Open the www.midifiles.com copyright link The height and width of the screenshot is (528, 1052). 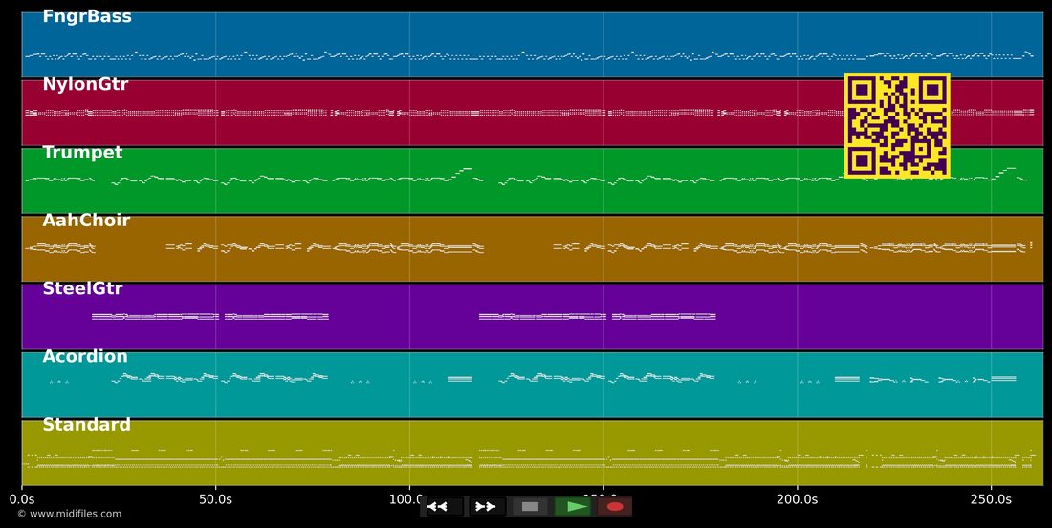70,514
